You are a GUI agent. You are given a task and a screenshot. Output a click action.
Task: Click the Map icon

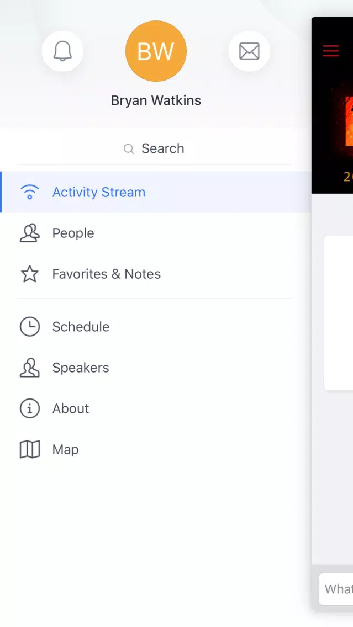pyautogui.click(x=30, y=449)
